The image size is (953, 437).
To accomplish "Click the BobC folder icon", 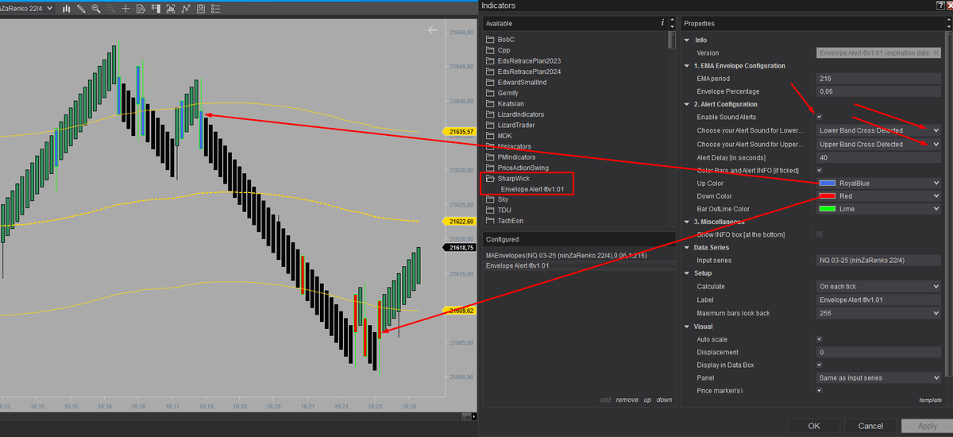I will (490, 40).
